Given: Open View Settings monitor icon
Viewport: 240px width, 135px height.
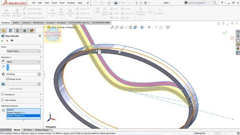Looking at the screenshot, I should click(x=168, y=27).
